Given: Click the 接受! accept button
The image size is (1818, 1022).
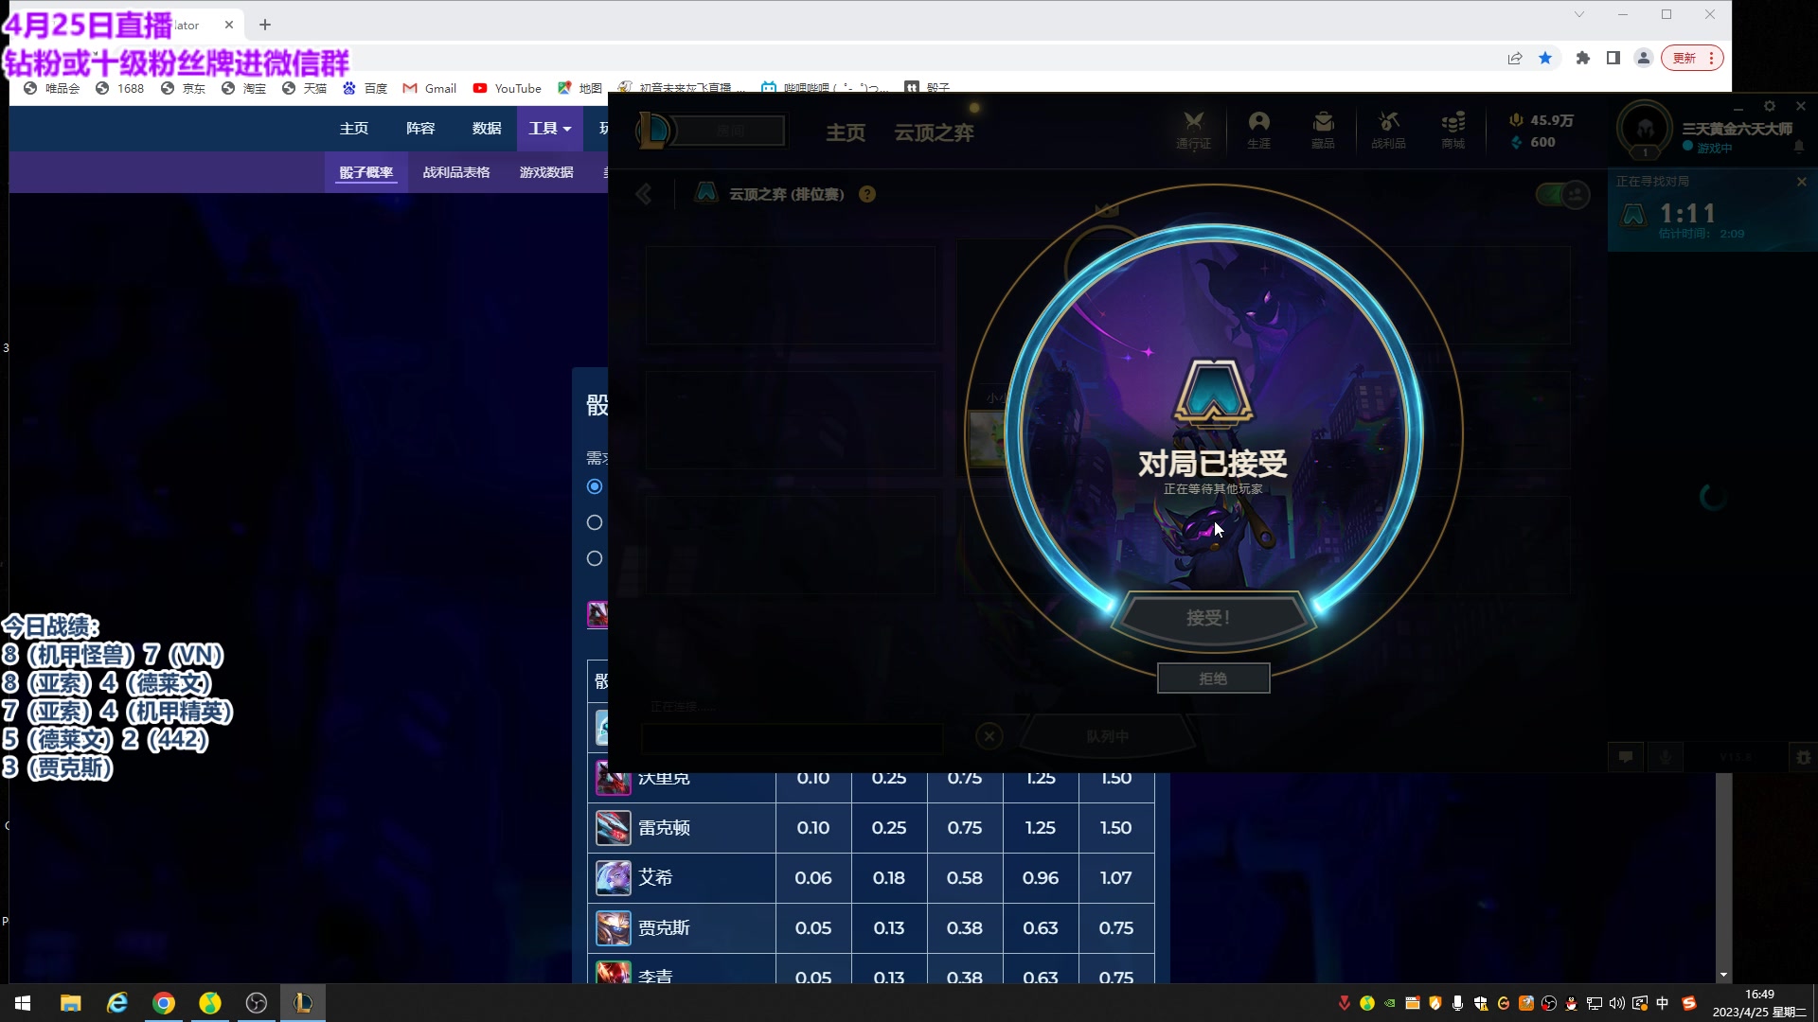Looking at the screenshot, I should pos(1208,618).
